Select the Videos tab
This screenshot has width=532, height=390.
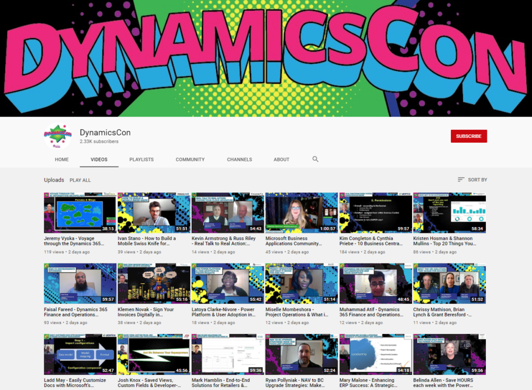click(x=99, y=159)
